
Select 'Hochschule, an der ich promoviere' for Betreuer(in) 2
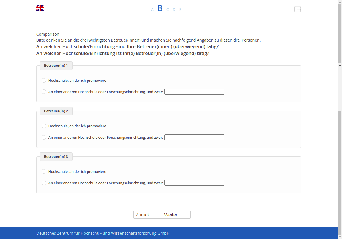click(x=44, y=126)
